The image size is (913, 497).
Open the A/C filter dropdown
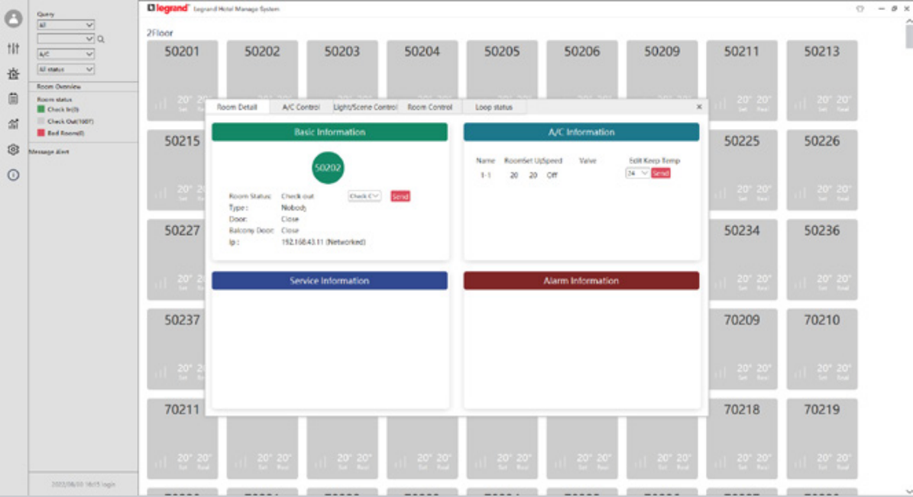point(65,54)
